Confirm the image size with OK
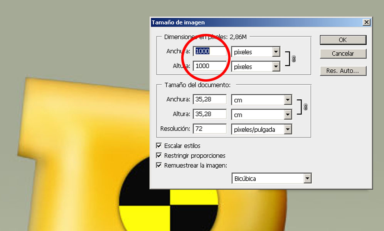384x231 pixels. (343, 40)
